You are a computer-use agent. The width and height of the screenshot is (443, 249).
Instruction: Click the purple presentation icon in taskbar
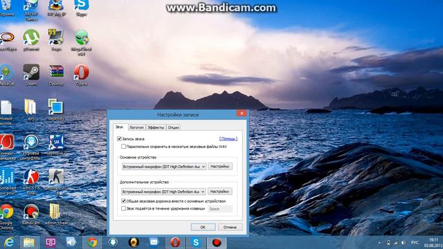(x=51, y=243)
